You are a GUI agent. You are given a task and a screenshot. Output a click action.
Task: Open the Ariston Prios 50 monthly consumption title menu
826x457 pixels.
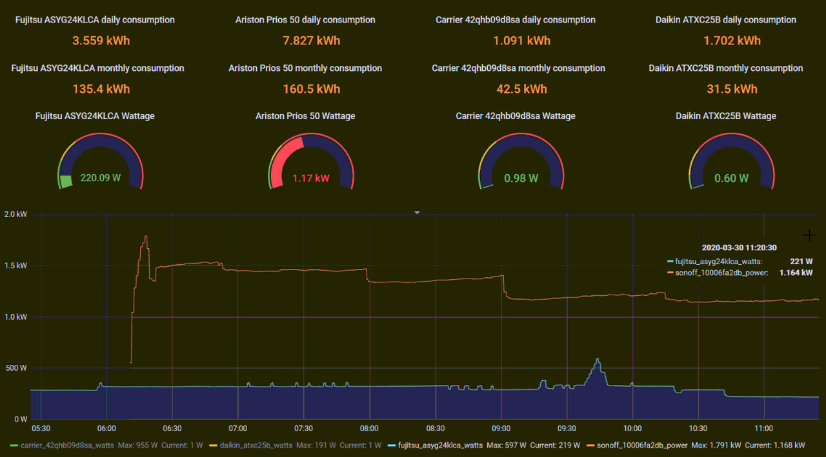point(305,68)
